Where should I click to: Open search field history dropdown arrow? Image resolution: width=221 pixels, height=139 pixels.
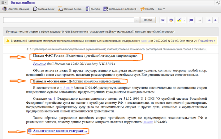click(x=137, y=20)
